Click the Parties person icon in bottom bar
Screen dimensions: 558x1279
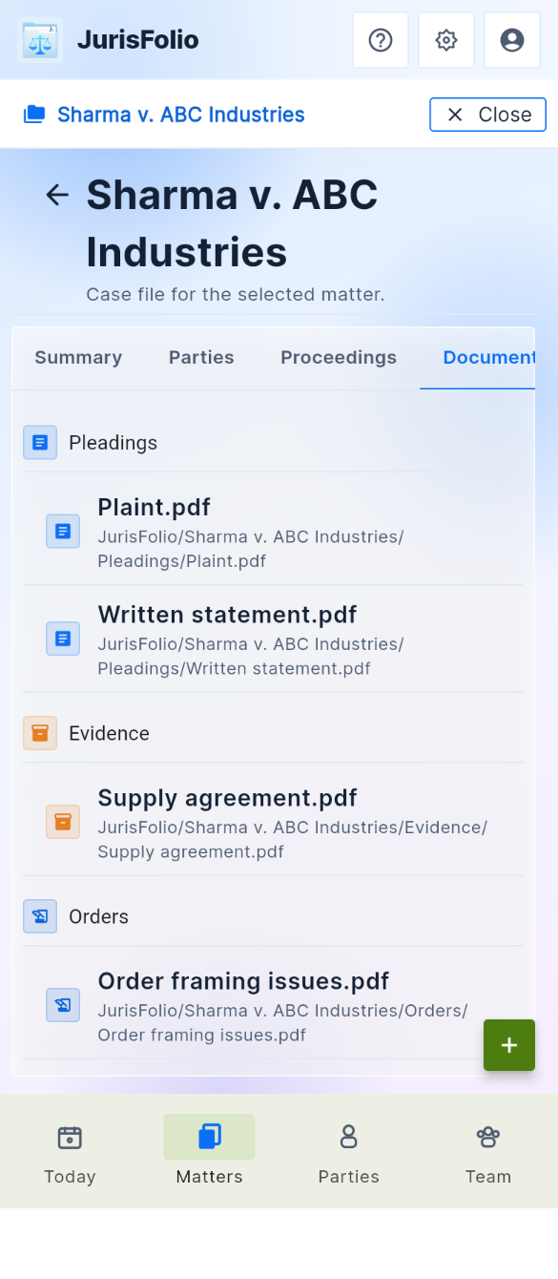pos(349,1137)
